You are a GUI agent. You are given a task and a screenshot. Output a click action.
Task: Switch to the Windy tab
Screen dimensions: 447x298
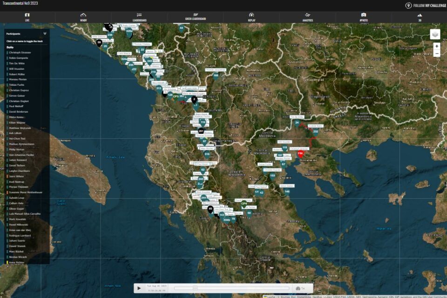pos(83,17)
